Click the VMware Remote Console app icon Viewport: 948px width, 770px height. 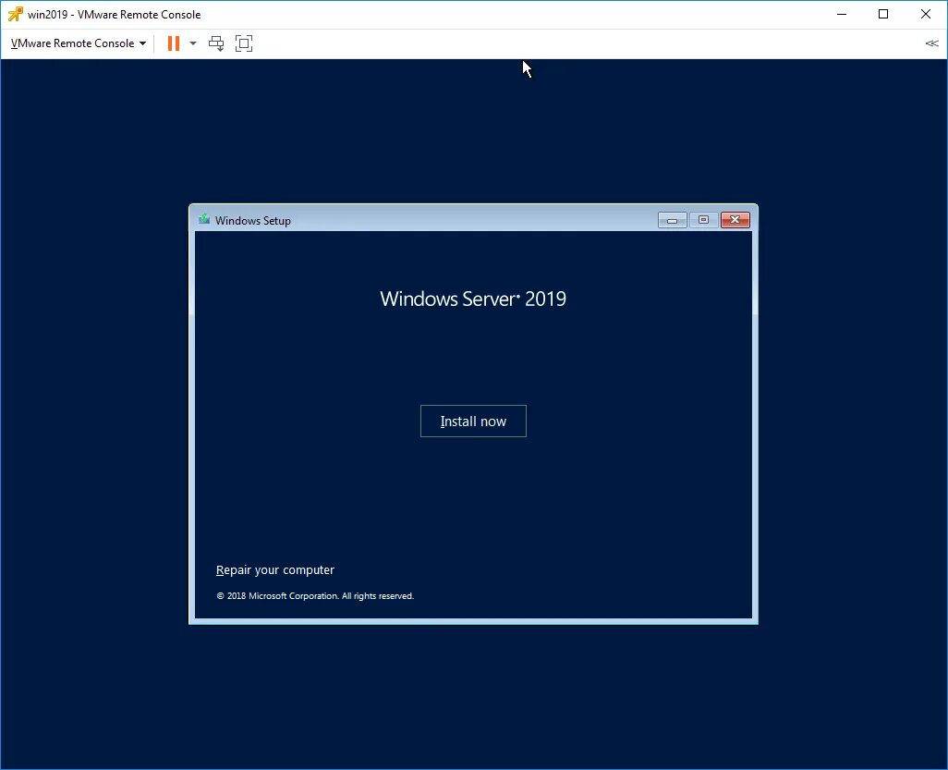coord(15,14)
